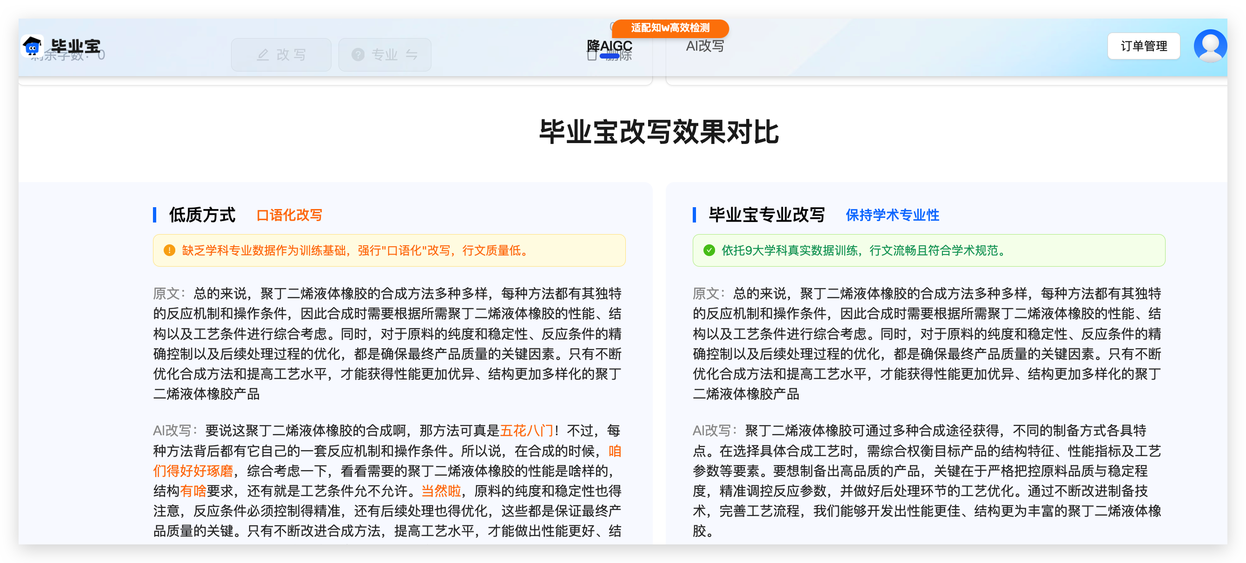Click the 毕业宝专业改写 section heading
The image size is (1246, 563).
pyautogui.click(x=767, y=215)
